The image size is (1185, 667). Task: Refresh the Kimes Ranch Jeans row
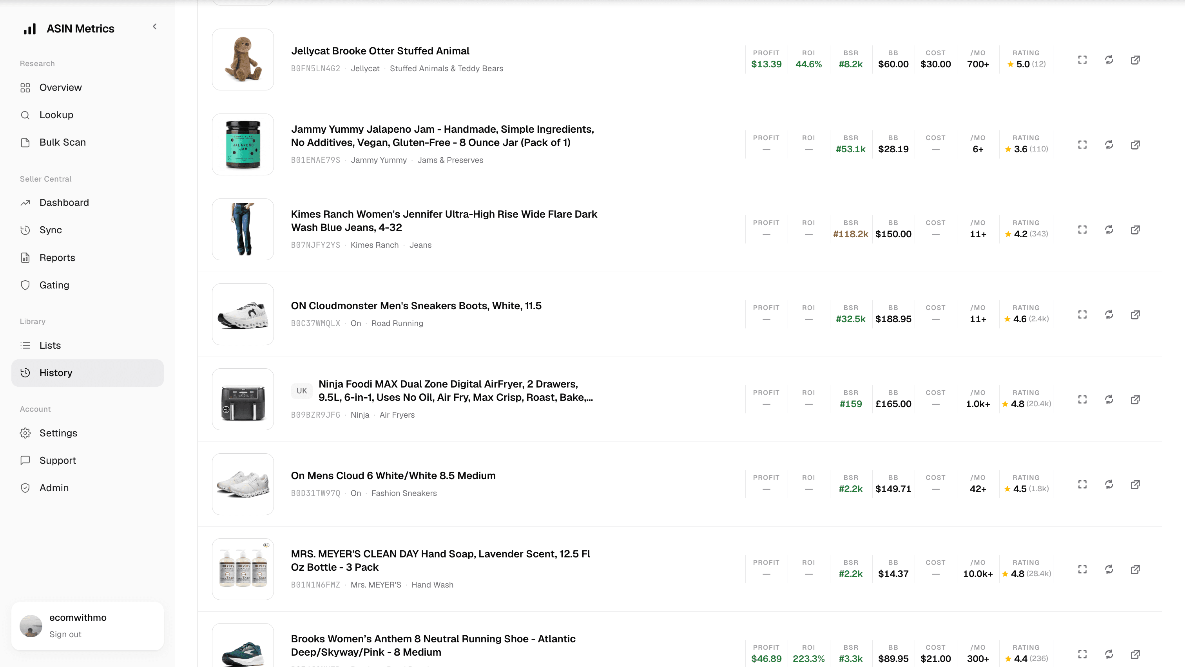tap(1109, 230)
